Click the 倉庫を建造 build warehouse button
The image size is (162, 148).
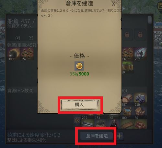click(x=97, y=136)
